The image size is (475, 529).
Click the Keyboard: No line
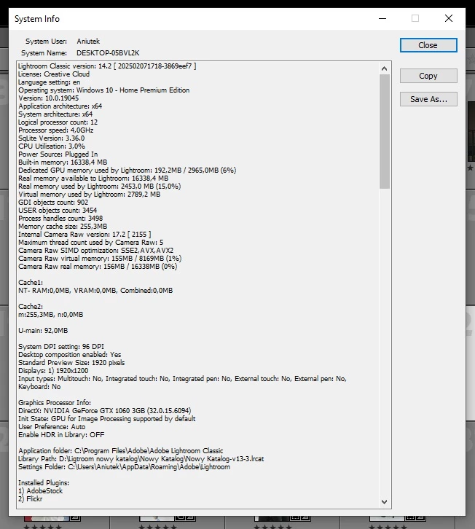point(39,387)
